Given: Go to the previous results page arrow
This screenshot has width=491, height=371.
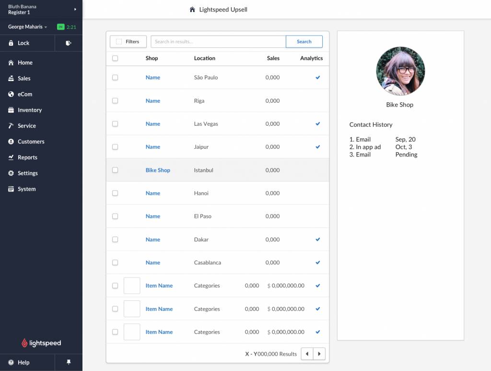Looking at the screenshot, I should click(x=307, y=354).
